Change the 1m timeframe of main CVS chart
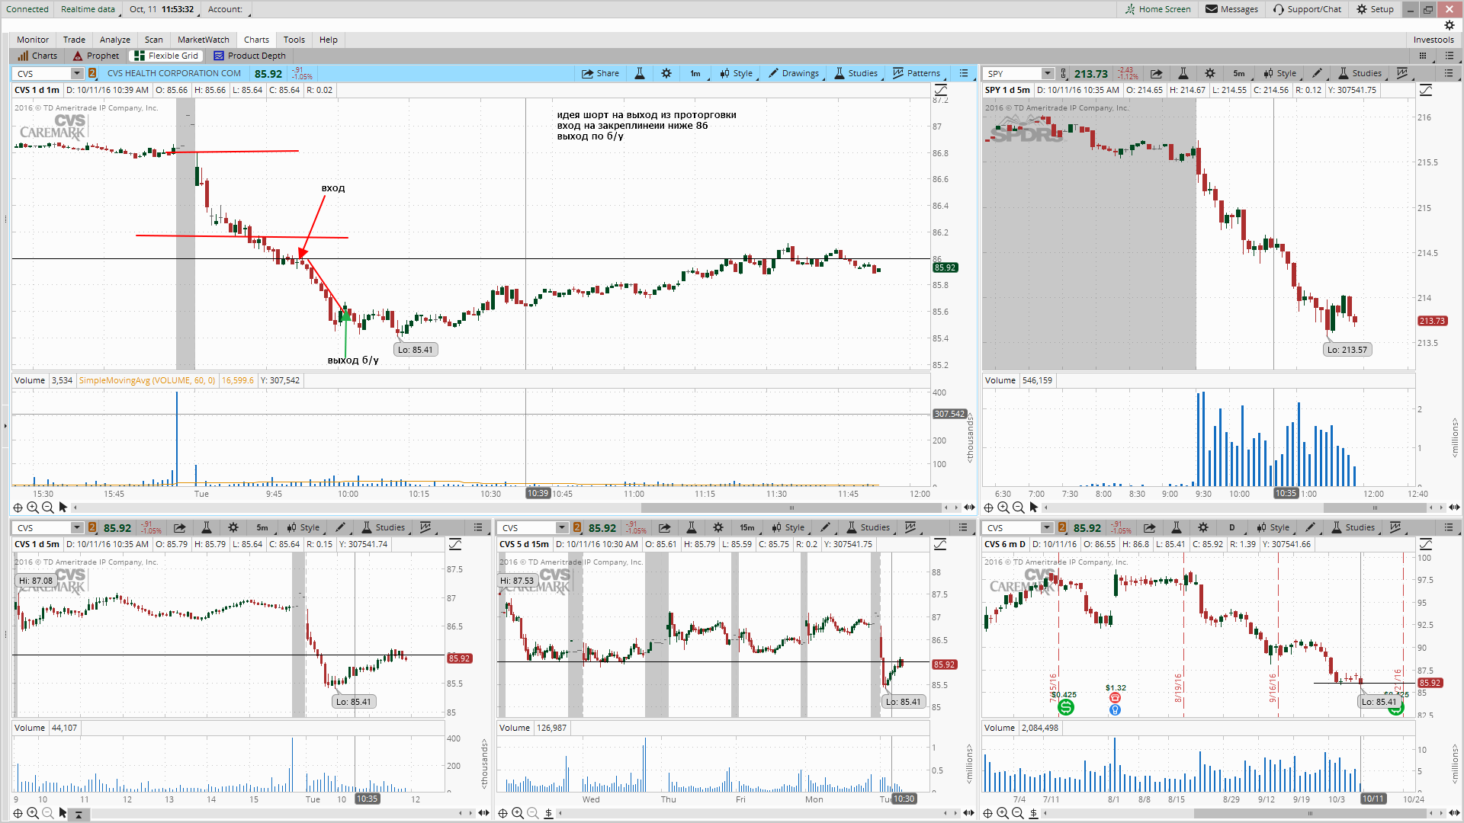 pyautogui.click(x=695, y=73)
